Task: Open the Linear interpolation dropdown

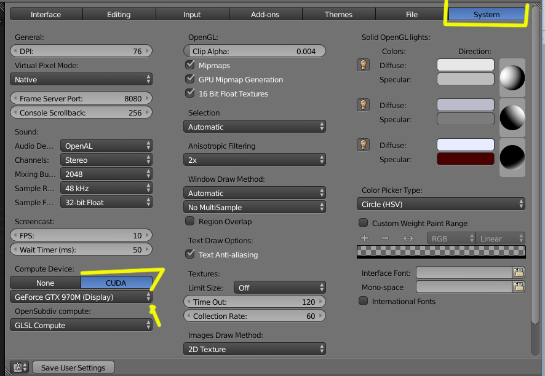Action: click(501, 238)
